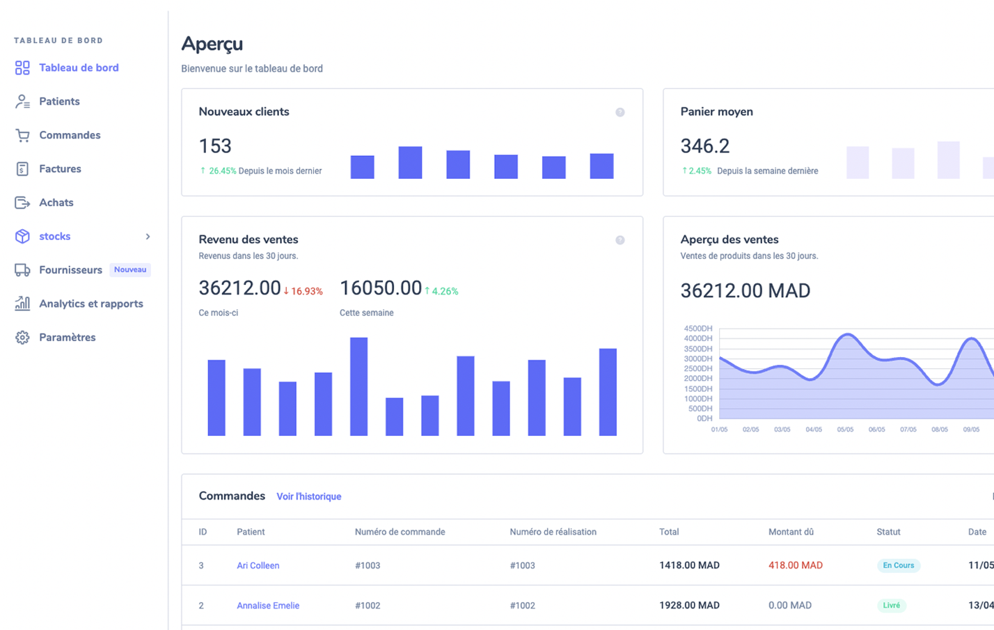Image resolution: width=994 pixels, height=630 pixels.
Task: Expand the stocks submenu chevron
Action: pos(148,237)
